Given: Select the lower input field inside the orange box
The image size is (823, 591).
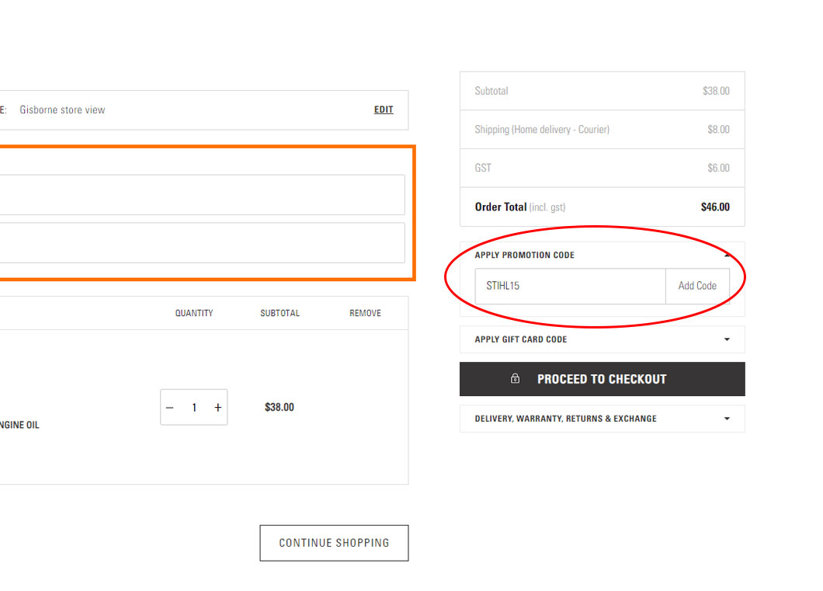Looking at the screenshot, I should pyautogui.click(x=202, y=242).
